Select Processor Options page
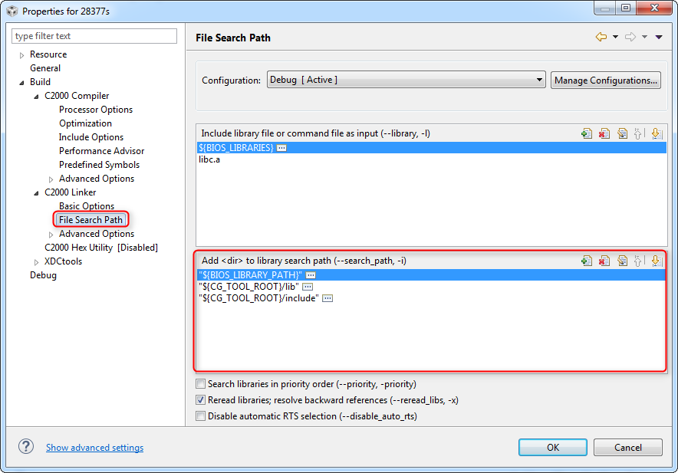Image resolution: width=678 pixels, height=473 pixels. (96, 110)
